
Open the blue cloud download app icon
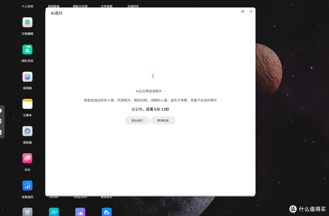(x=107, y=212)
